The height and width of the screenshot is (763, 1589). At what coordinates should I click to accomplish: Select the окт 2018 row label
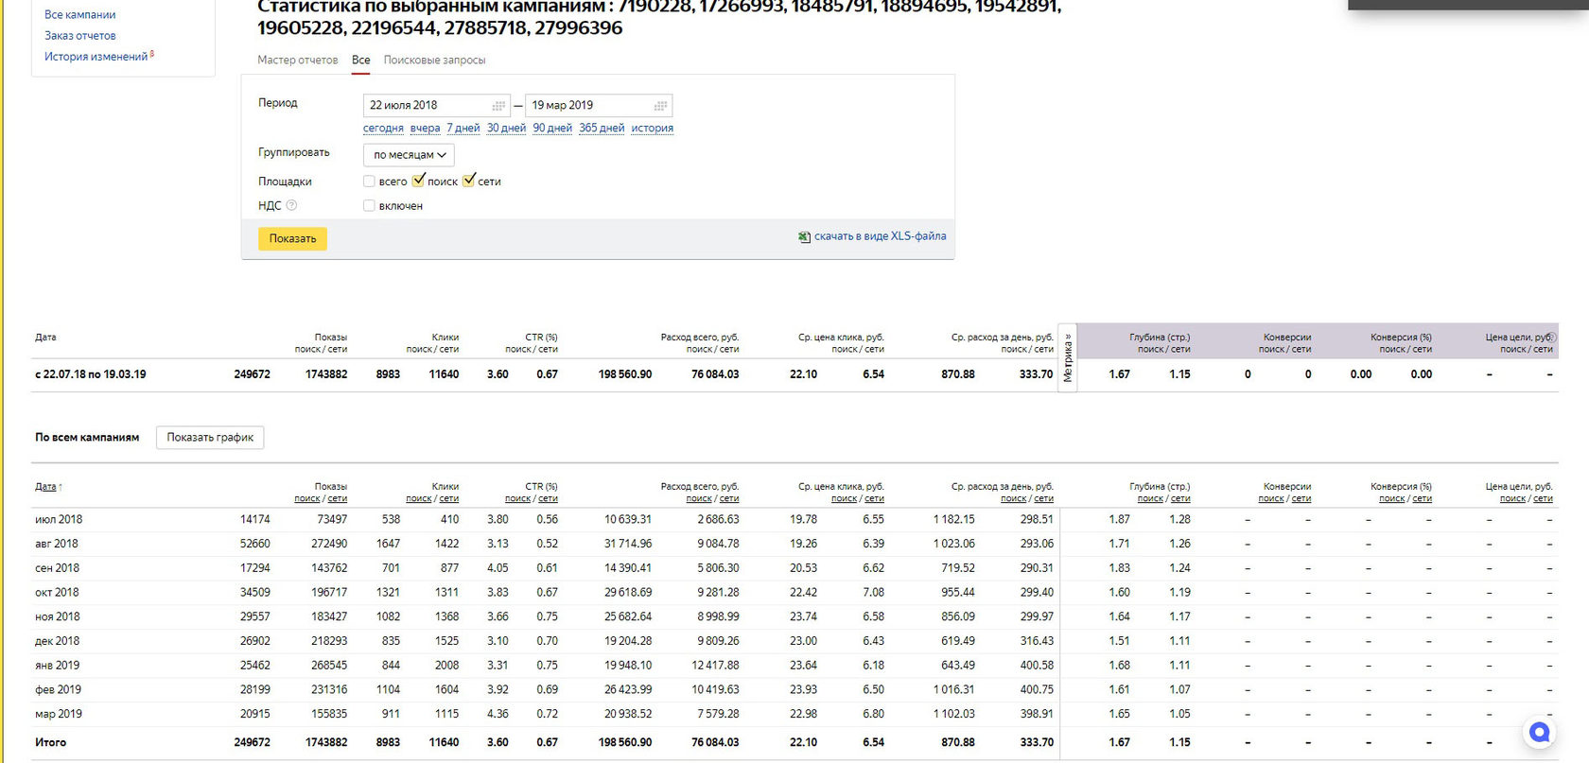pyautogui.click(x=57, y=593)
